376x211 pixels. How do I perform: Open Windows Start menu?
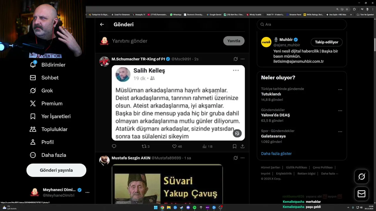coord(156,207)
